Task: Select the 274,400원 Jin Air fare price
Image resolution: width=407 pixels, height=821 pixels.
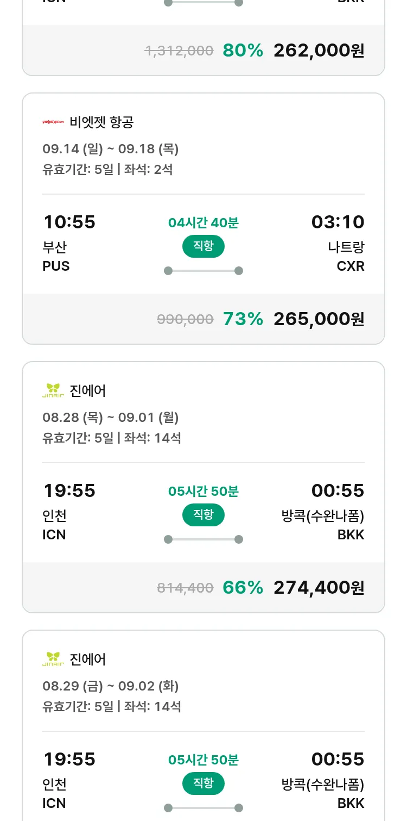Action: pos(319,588)
